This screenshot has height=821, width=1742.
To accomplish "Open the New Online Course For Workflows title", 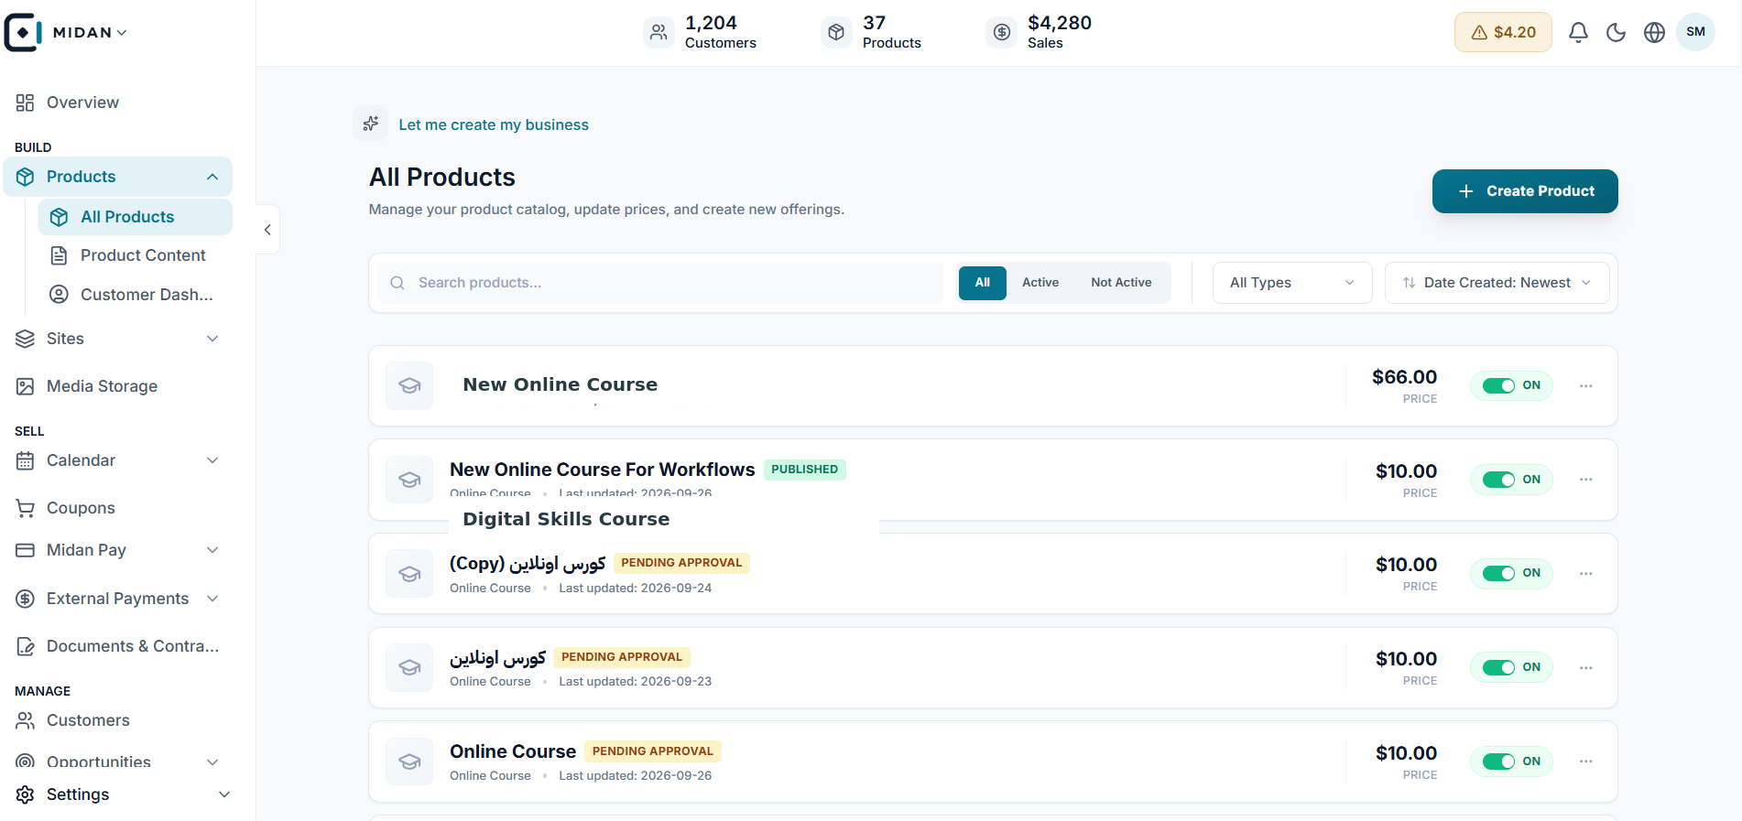I will point(602,470).
